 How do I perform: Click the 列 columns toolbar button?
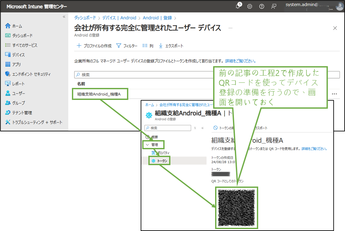(x=148, y=46)
